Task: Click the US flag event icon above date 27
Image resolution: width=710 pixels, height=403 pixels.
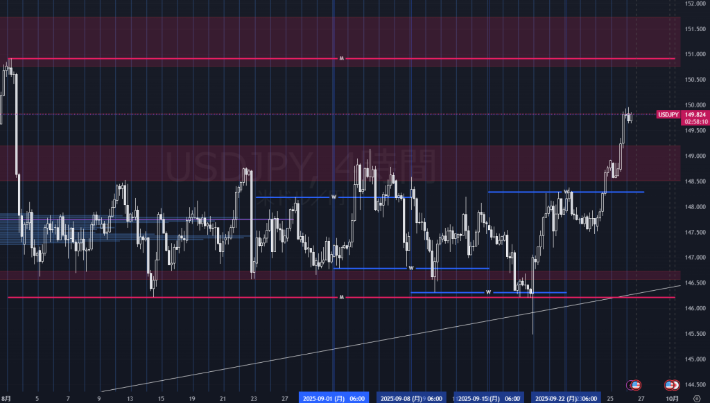Action: [635, 384]
